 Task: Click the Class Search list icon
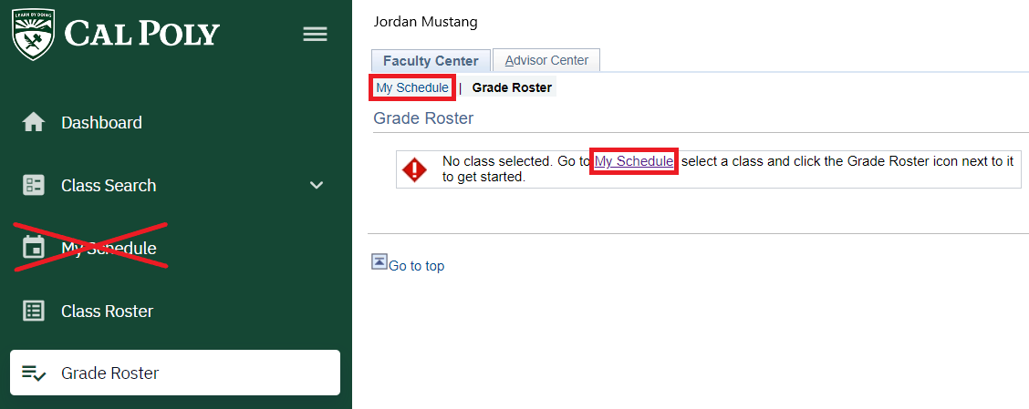[x=34, y=185]
